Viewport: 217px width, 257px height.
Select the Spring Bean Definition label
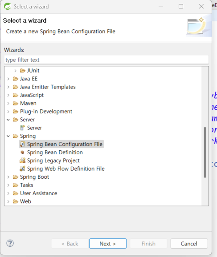click(55, 153)
